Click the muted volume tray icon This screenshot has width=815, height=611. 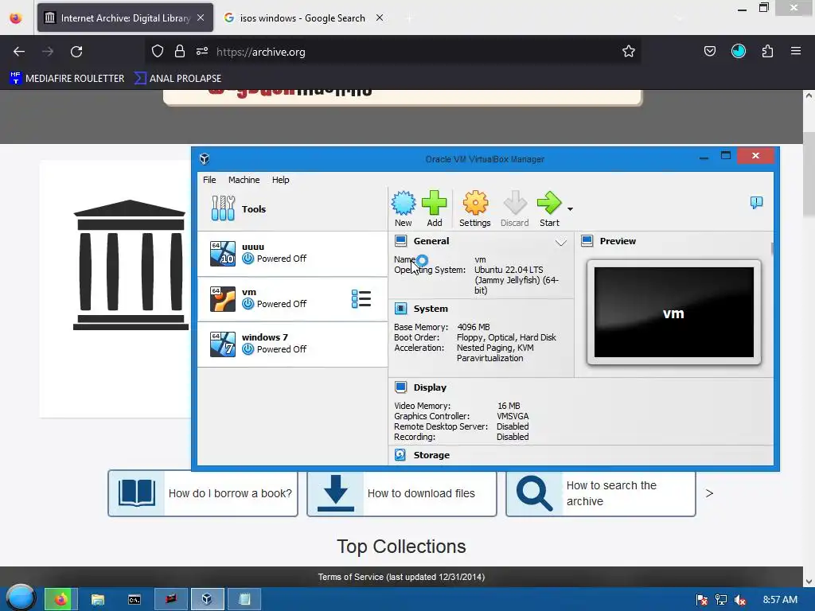[x=740, y=600]
